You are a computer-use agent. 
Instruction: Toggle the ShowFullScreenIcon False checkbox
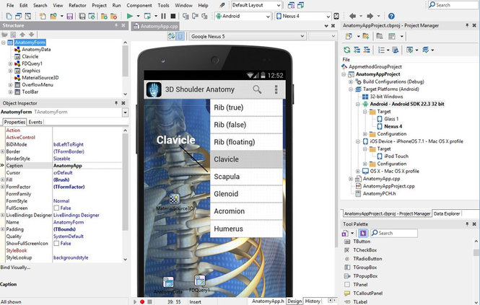tap(56, 244)
